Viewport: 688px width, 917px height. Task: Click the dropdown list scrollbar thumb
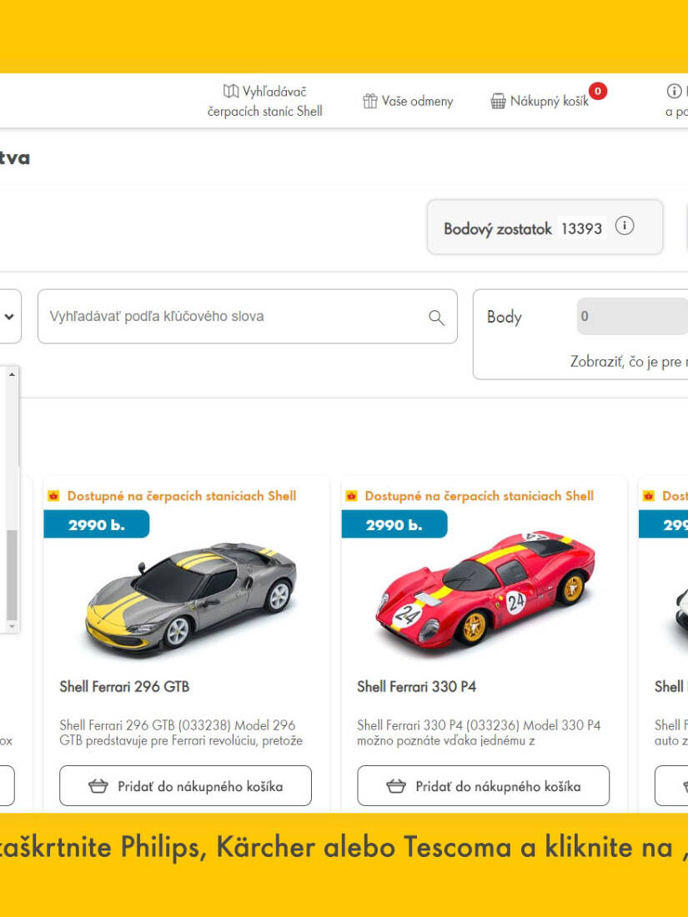pyautogui.click(x=12, y=575)
